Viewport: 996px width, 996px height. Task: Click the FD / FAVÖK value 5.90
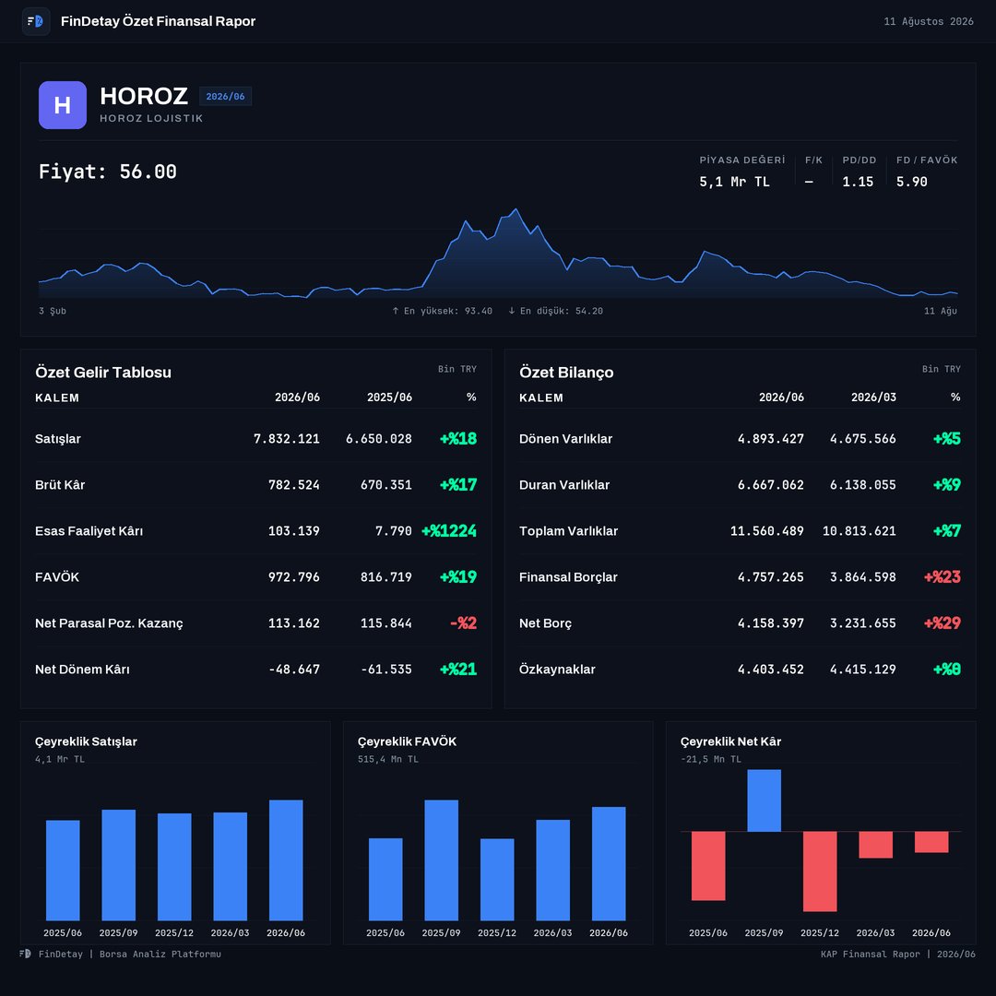pos(911,182)
